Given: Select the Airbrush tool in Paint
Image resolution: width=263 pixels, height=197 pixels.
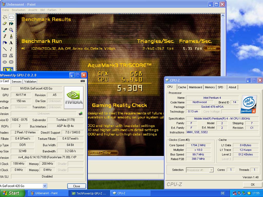Looking at the screenshot, I should pos(5,43).
